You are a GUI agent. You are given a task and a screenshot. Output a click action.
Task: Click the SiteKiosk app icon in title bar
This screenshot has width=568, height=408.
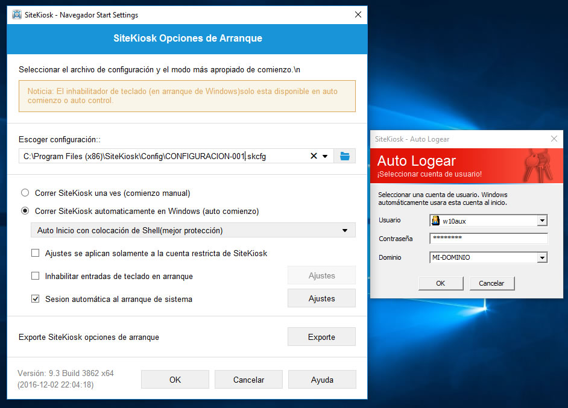point(17,14)
